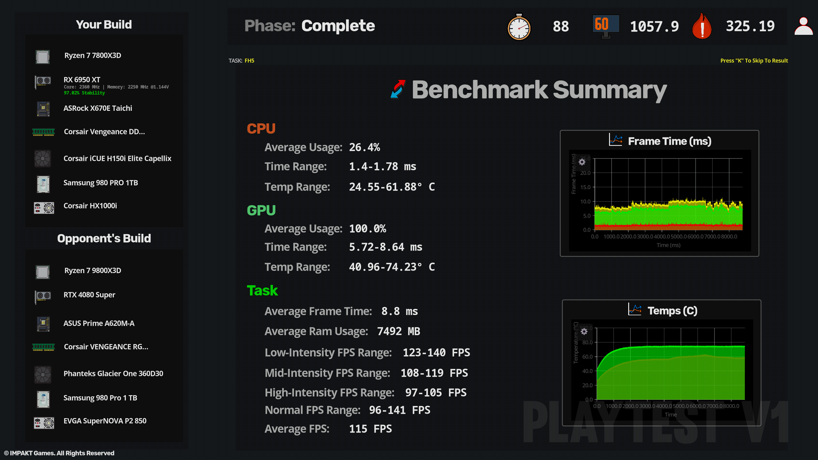The height and width of the screenshot is (460, 818).
Task: Click the RTX 4080 Super GPU icon
Action: (x=43, y=296)
